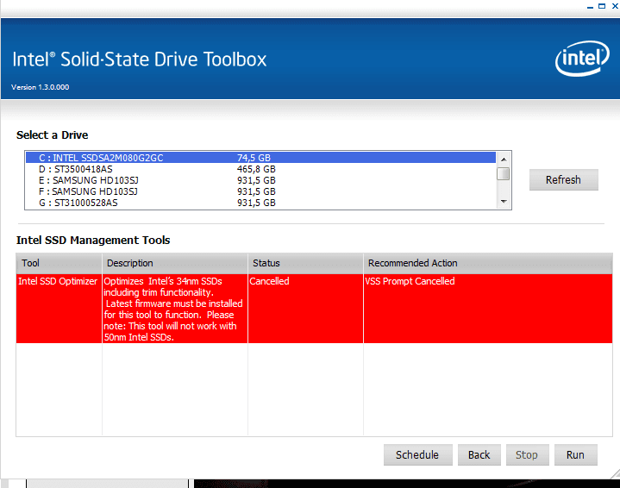Click the drive list scrollbar thumb
This screenshot has width=620, height=488.
click(504, 173)
